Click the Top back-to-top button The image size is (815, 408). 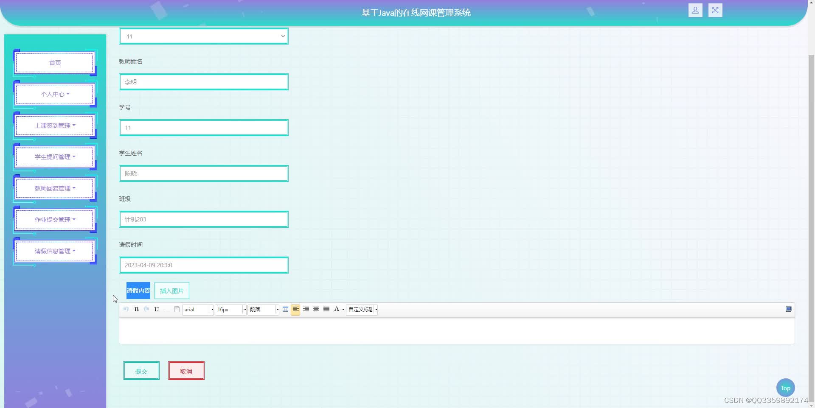click(x=786, y=388)
